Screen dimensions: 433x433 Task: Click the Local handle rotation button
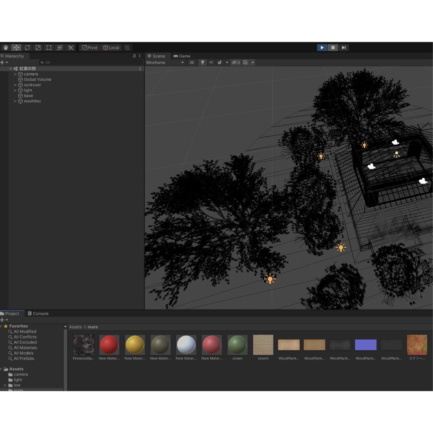click(x=111, y=48)
